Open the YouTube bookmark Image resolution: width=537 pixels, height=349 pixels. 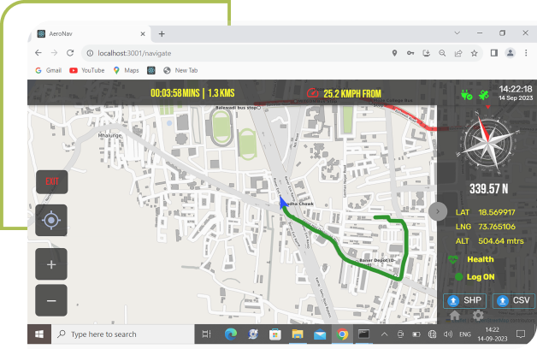87,70
